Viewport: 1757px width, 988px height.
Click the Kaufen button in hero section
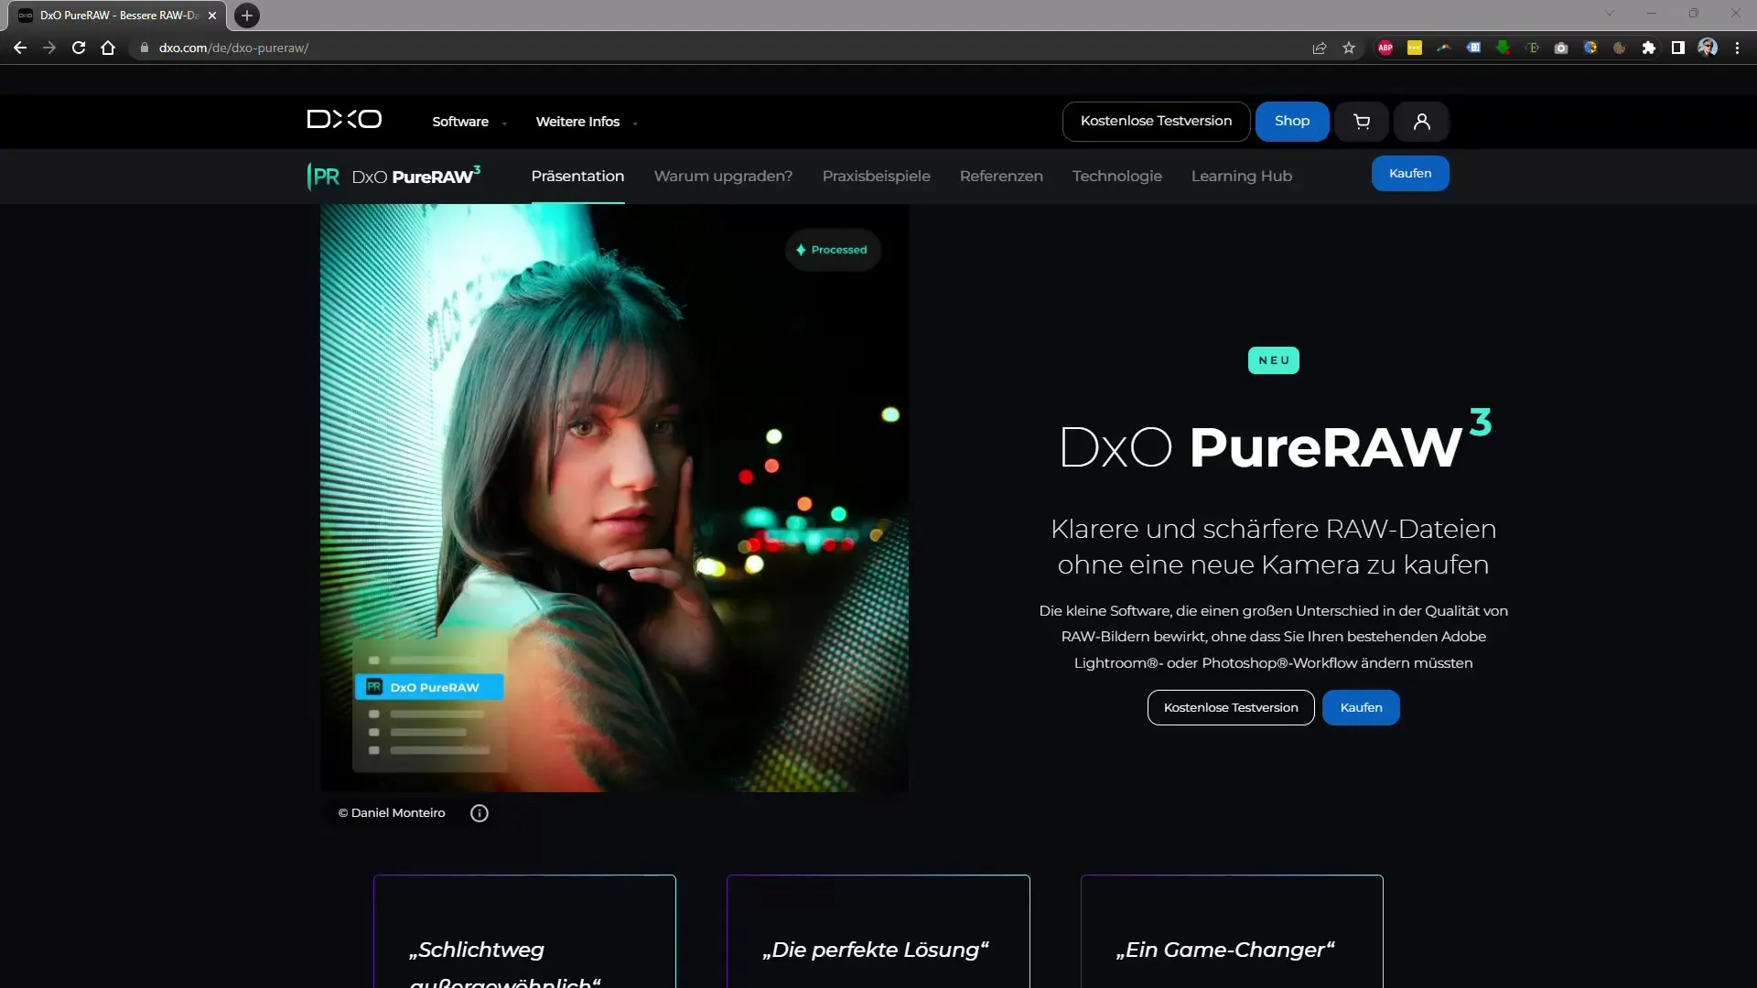pos(1361,707)
